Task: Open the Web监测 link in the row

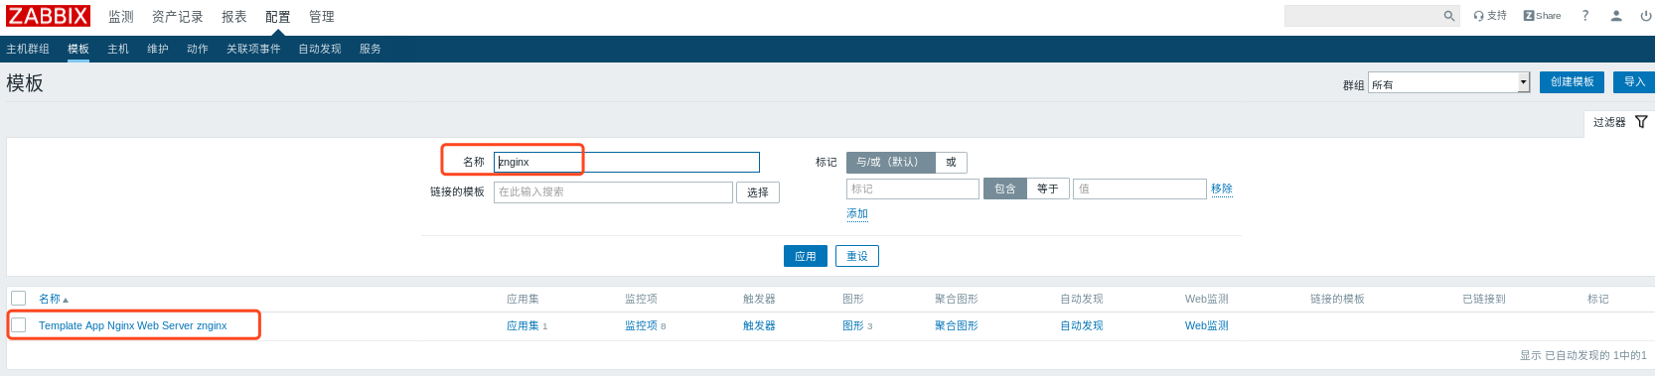Action: point(1207,325)
